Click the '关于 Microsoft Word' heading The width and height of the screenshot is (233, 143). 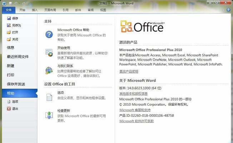click(138, 80)
